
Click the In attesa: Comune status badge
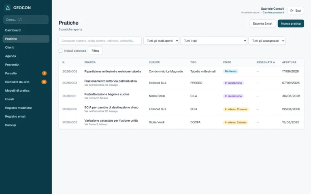point(236,109)
